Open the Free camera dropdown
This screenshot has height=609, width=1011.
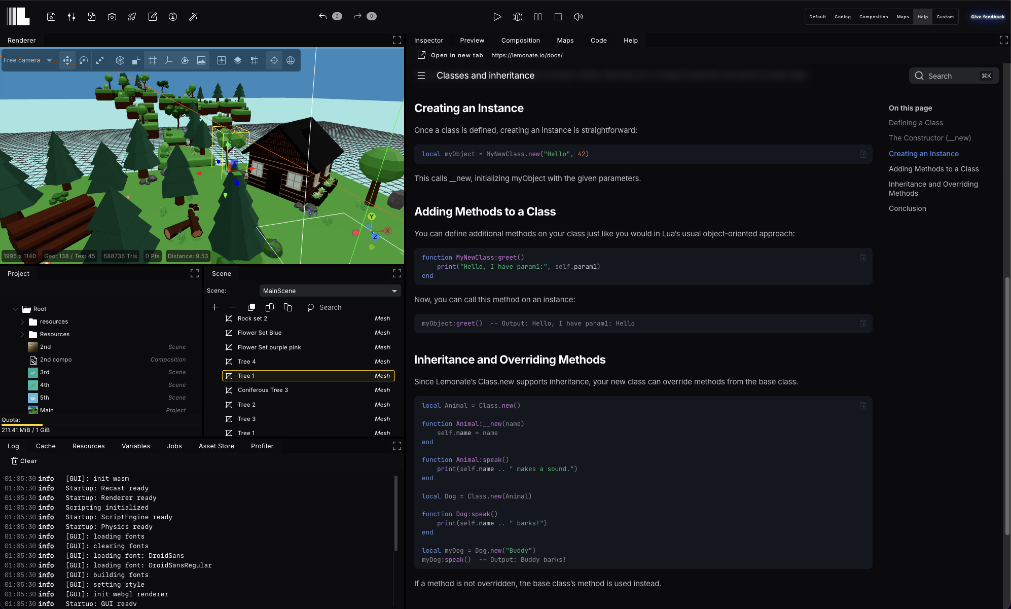28,60
